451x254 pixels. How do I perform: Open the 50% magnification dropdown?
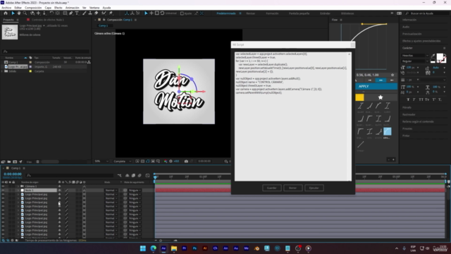click(101, 162)
